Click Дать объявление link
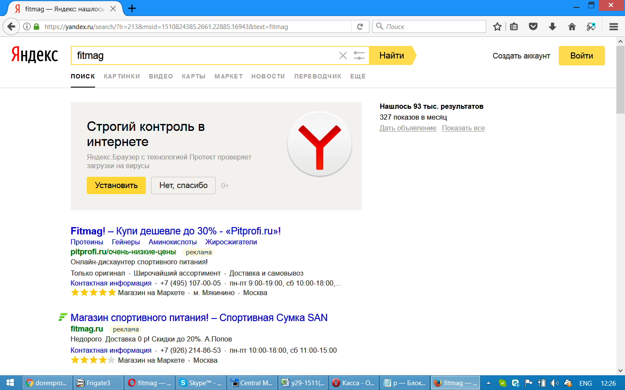The height and width of the screenshot is (390, 625). pyautogui.click(x=408, y=128)
